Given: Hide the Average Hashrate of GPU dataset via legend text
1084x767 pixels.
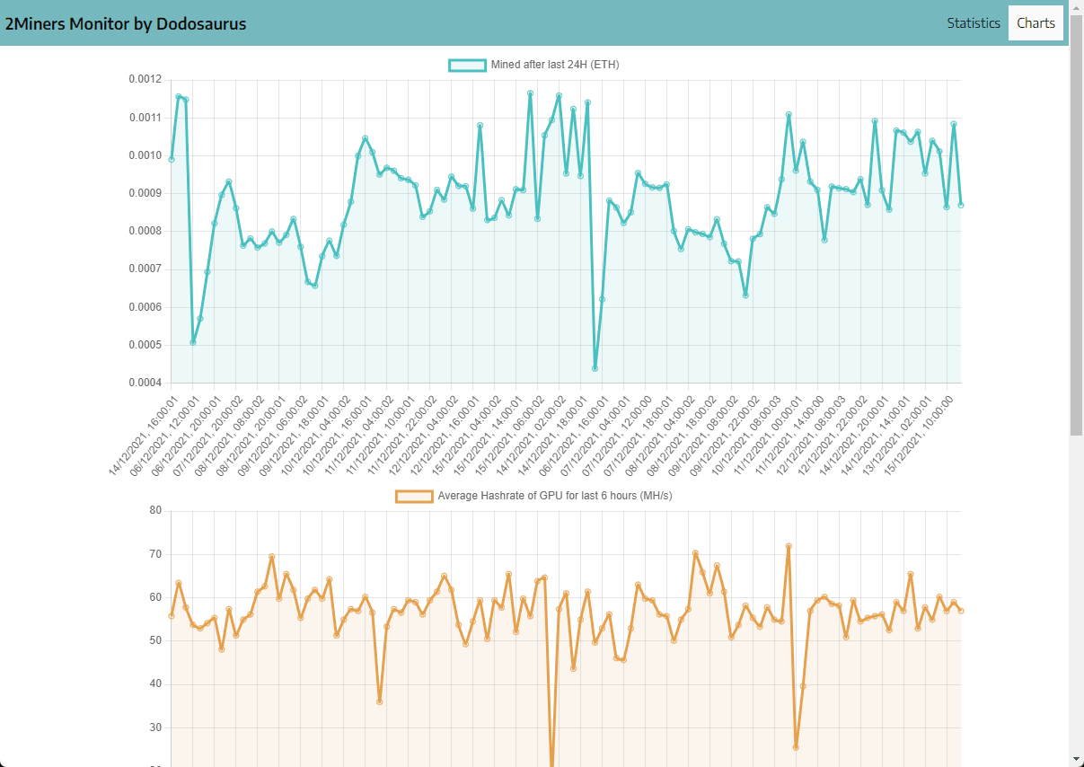Looking at the screenshot, I should pos(554,496).
